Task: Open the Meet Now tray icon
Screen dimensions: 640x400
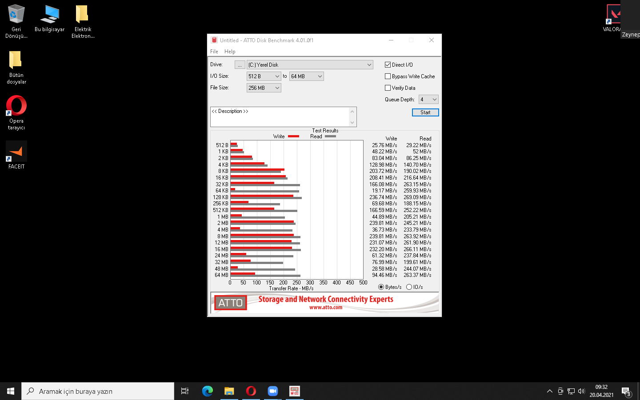Action: click(x=560, y=391)
